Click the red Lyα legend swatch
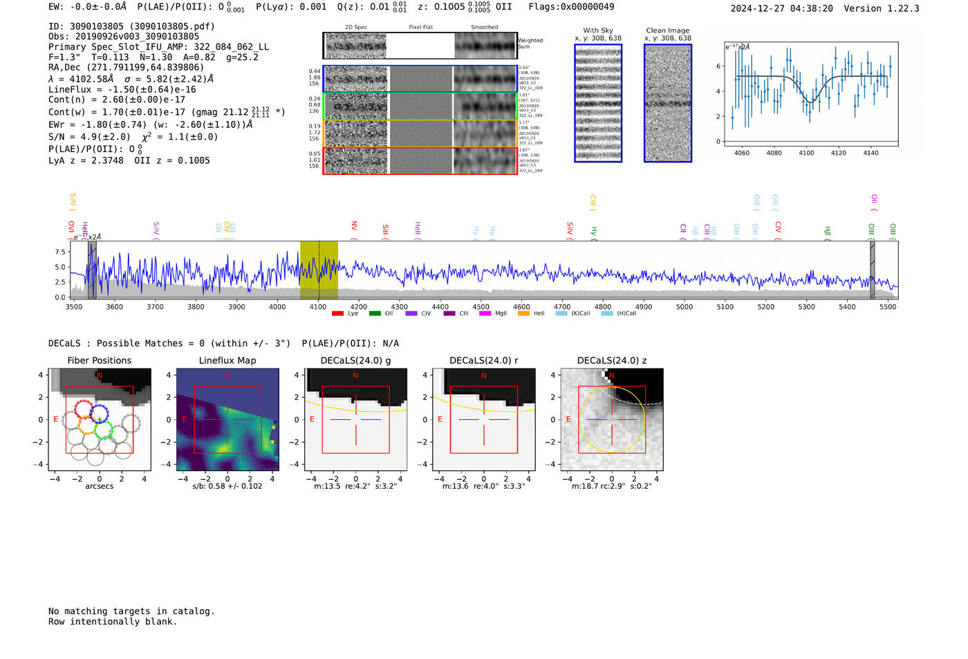968x659 pixels. pyautogui.click(x=337, y=314)
